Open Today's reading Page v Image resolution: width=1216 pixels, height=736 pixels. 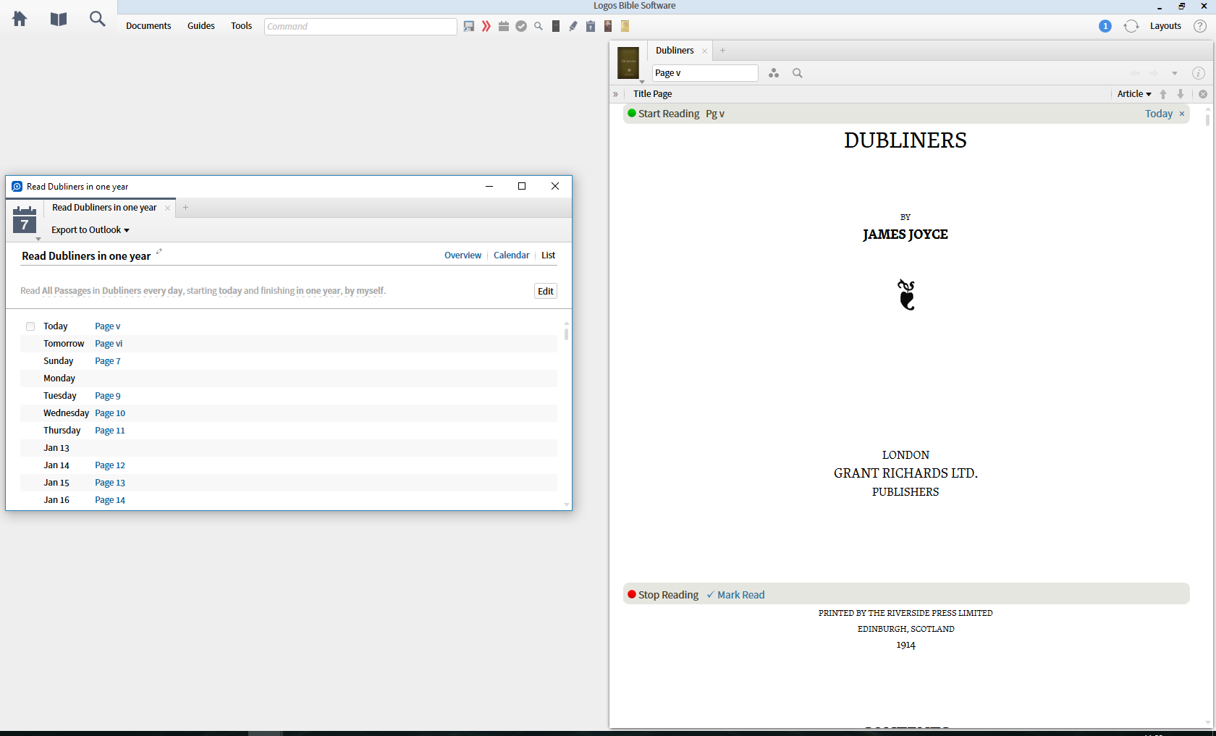coord(108,326)
